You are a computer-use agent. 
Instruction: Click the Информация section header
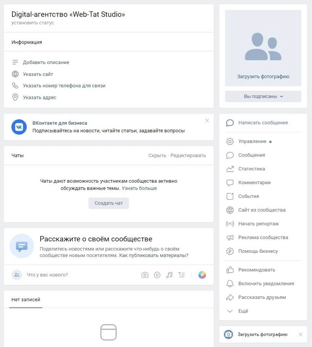click(x=27, y=42)
